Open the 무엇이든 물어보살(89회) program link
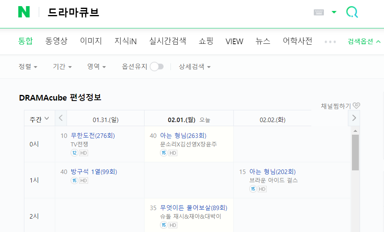Image resolution: width=384 pixels, height=232 pixels. coord(194,208)
